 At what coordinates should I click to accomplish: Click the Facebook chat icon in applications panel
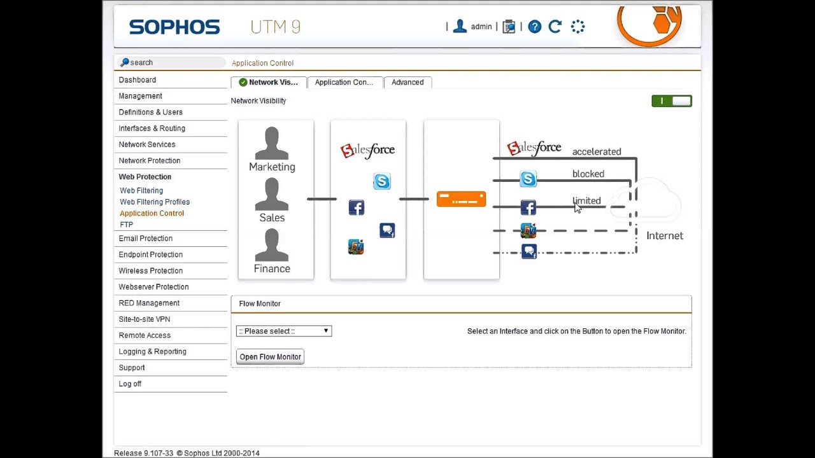pos(387,230)
